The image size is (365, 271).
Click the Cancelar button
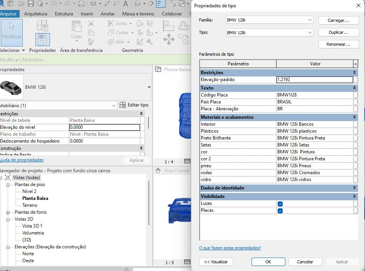305,262
